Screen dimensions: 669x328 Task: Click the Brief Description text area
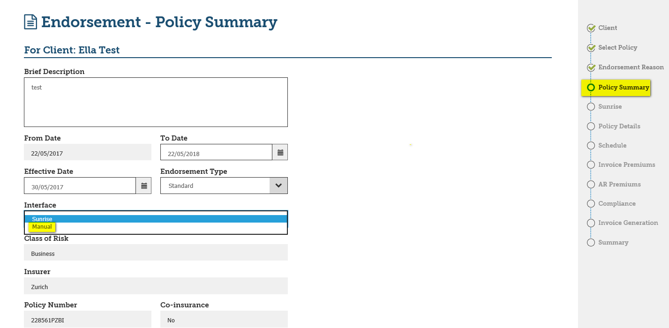pos(156,102)
